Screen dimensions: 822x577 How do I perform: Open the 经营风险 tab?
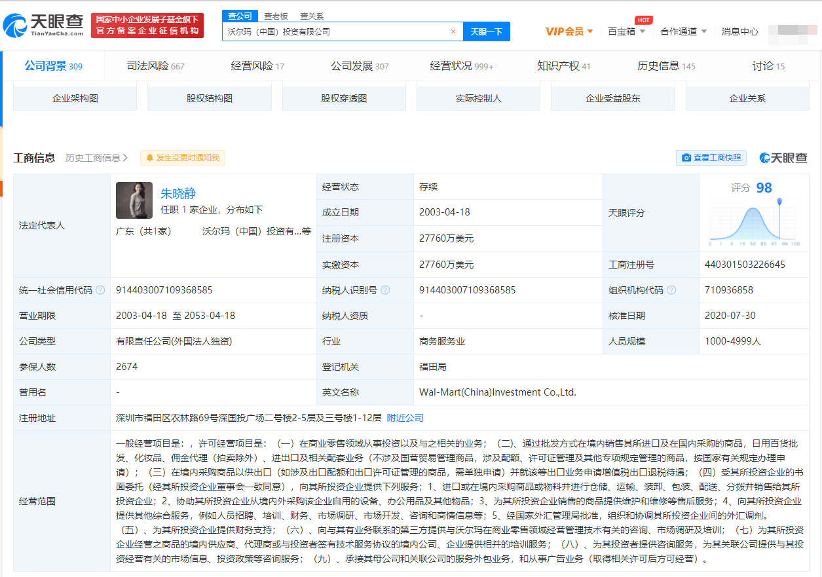pyautogui.click(x=257, y=66)
